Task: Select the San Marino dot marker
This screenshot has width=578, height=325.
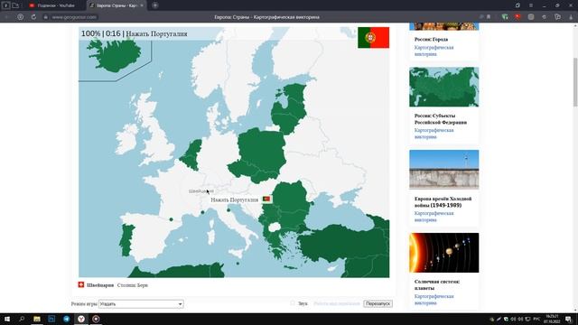Action: click(x=228, y=210)
